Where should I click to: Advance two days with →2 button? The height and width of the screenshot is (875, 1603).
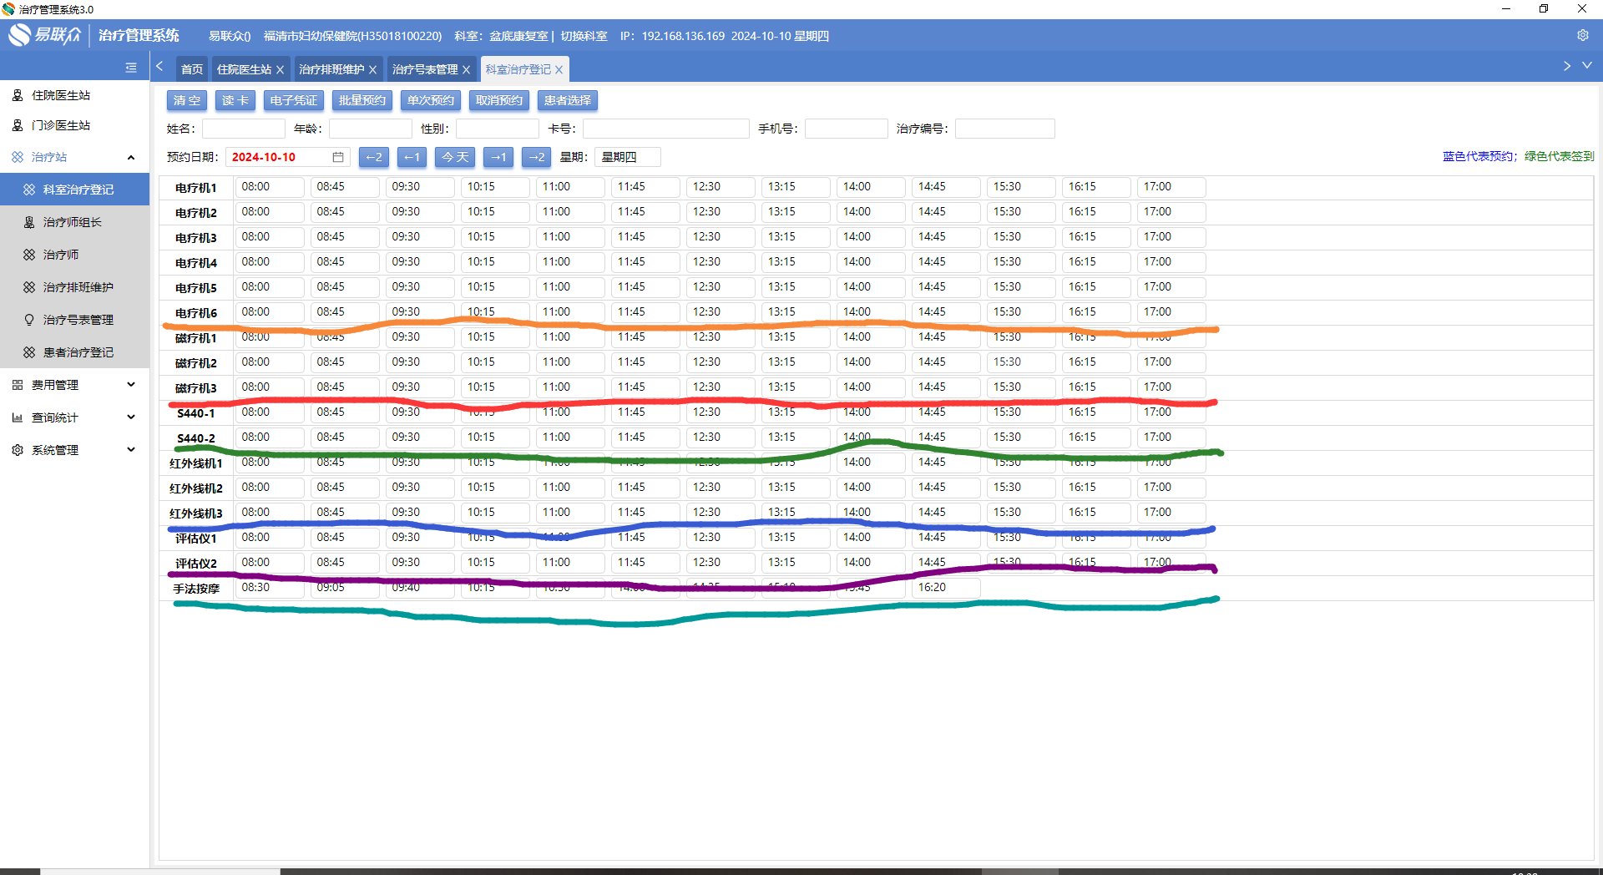(536, 157)
